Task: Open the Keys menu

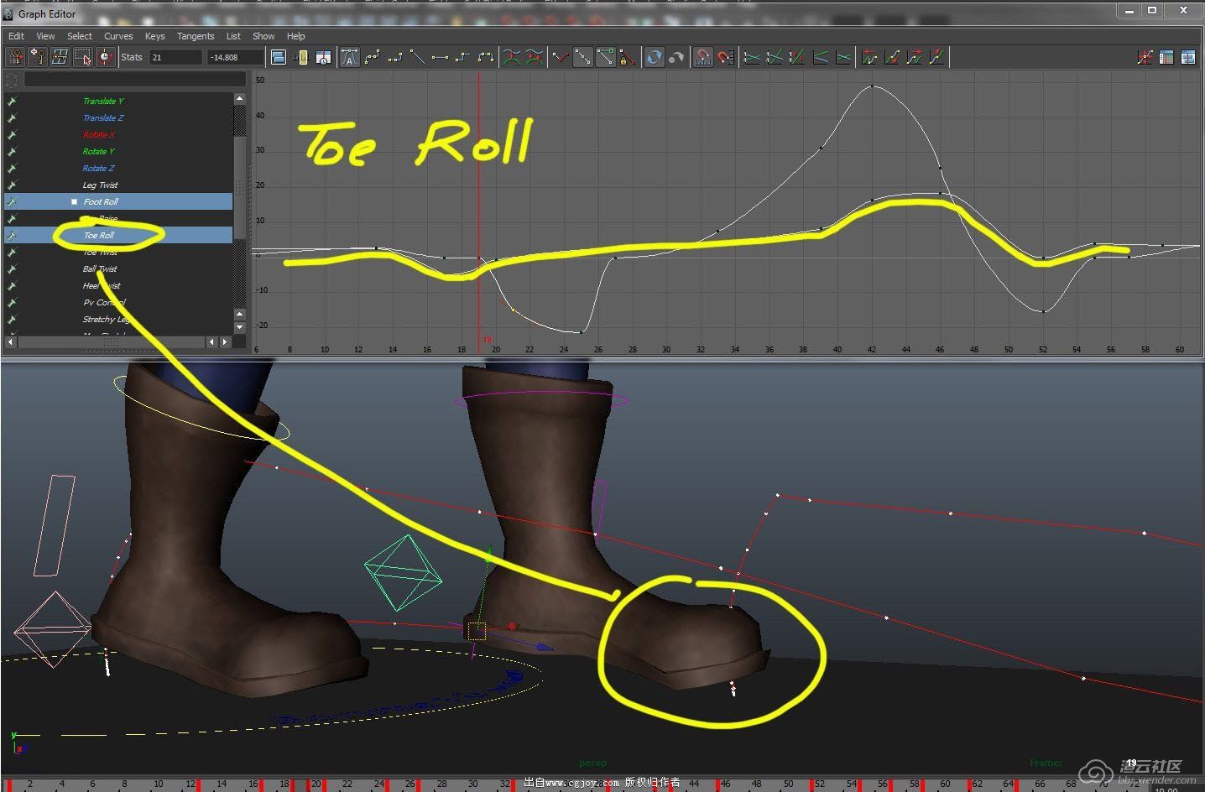Action: (x=154, y=36)
